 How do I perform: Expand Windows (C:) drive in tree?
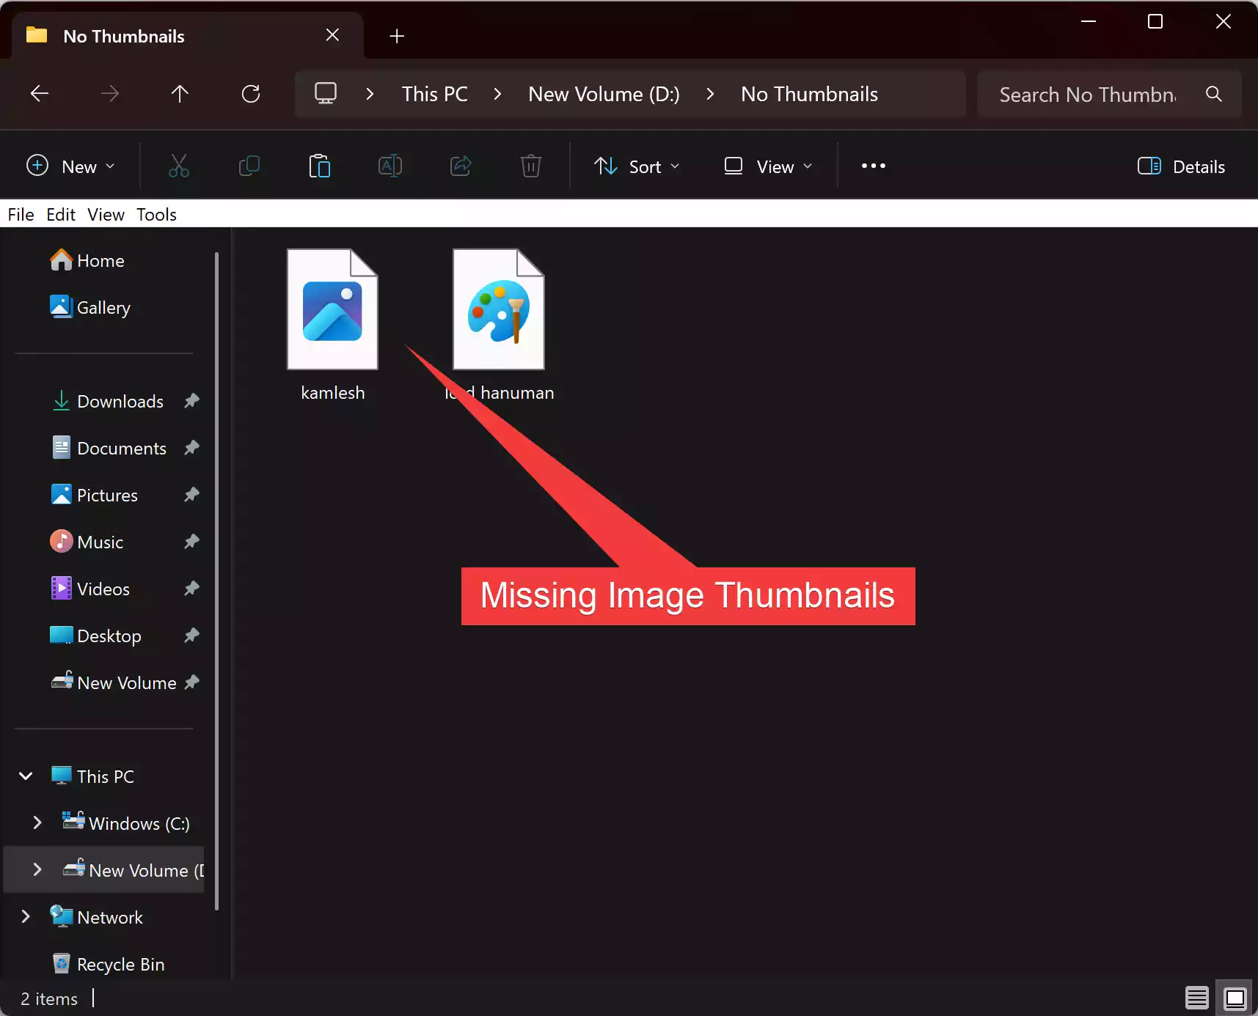coord(37,823)
